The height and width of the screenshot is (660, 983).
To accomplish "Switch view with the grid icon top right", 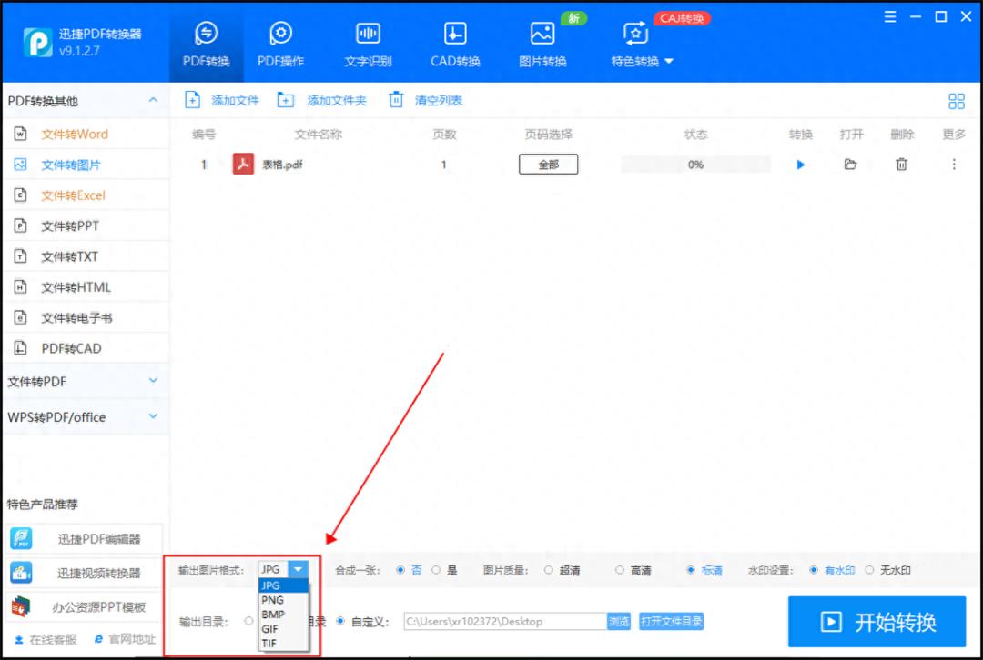I will coord(956,101).
